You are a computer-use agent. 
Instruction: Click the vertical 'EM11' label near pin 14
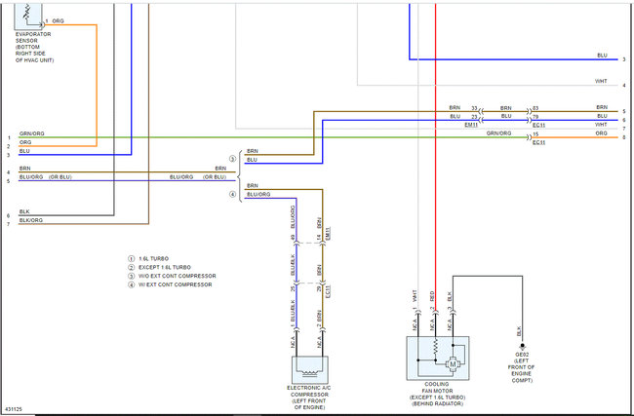click(x=328, y=233)
